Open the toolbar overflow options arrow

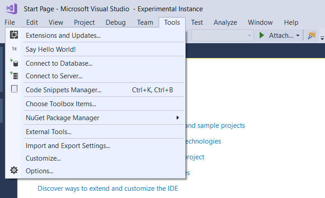coord(322,38)
